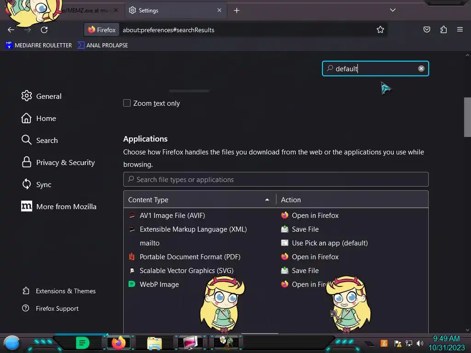Image resolution: width=471 pixels, height=353 pixels.
Task: Open the Java update tray icon
Action: pyautogui.click(x=384, y=343)
